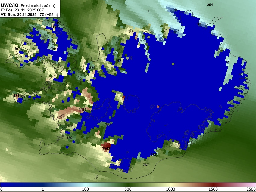
Task: Click the map value 367
Action: tap(108, 124)
